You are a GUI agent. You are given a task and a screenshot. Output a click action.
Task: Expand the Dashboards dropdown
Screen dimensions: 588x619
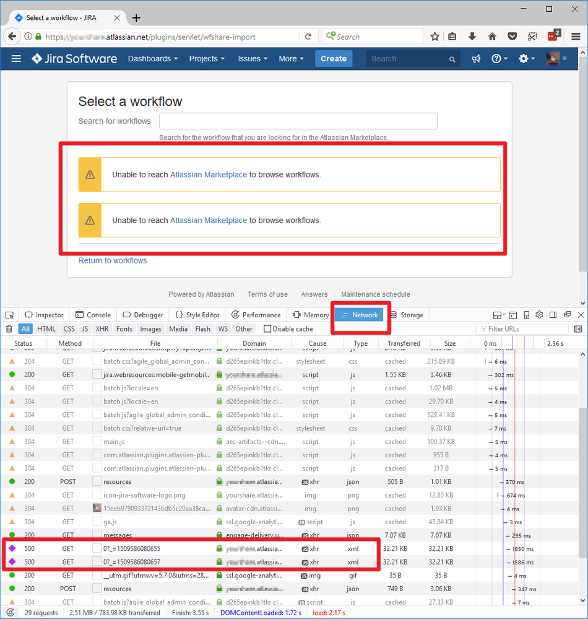pyautogui.click(x=153, y=59)
